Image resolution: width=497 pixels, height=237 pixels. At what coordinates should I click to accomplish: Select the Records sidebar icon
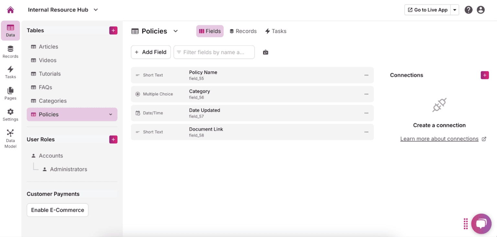10,52
